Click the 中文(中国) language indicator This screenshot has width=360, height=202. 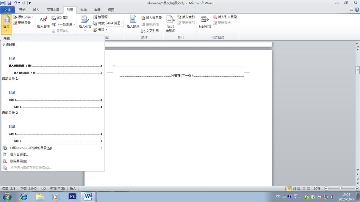tap(57, 188)
